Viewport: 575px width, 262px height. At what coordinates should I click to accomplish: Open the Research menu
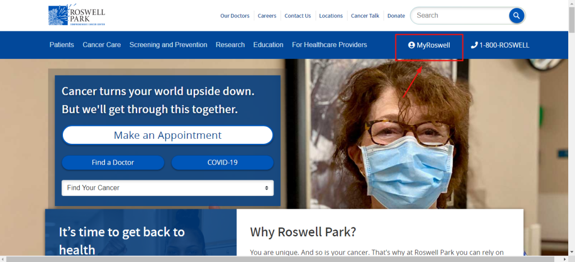click(x=230, y=45)
